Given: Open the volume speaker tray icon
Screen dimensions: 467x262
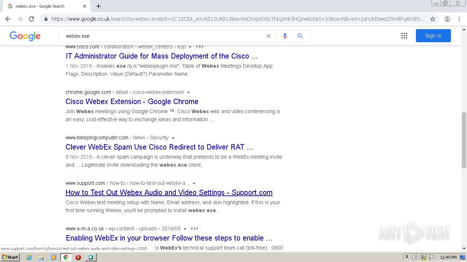Looking at the screenshot, I should (415, 257).
